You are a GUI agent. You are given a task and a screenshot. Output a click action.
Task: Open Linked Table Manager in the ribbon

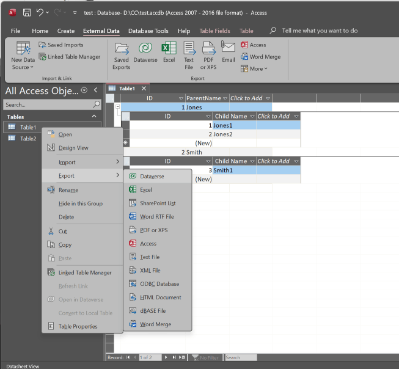coord(70,57)
